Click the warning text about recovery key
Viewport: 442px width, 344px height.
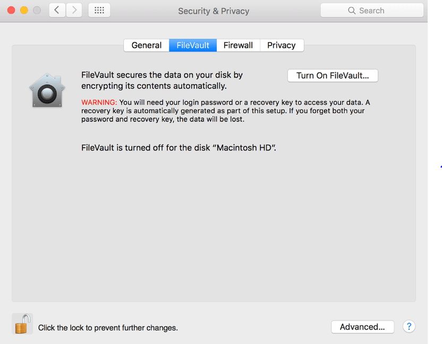click(223, 111)
